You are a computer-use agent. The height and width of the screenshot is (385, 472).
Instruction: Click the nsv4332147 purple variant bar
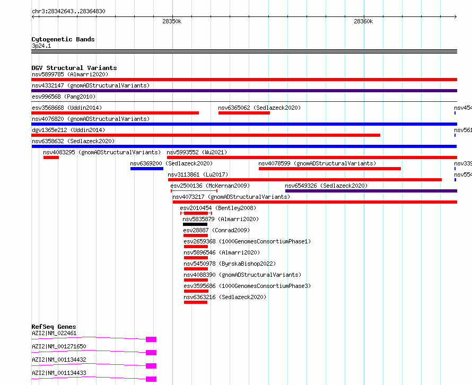click(244, 91)
